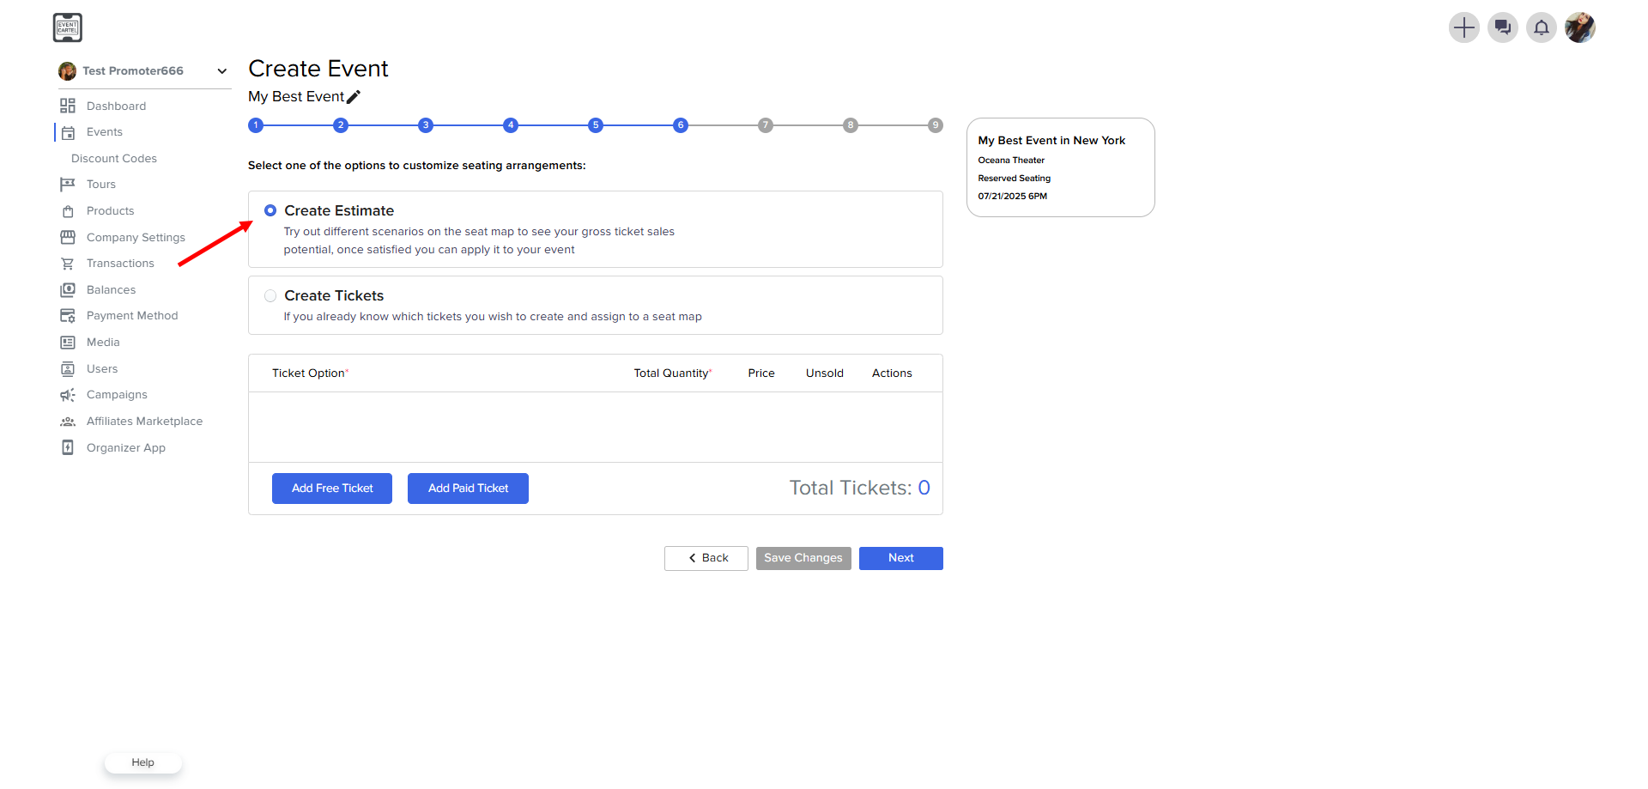Viewport: 1648px width, 789px height.
Task: Click 'Reserved Seating' in summary card
Action: pos(1014,179)
